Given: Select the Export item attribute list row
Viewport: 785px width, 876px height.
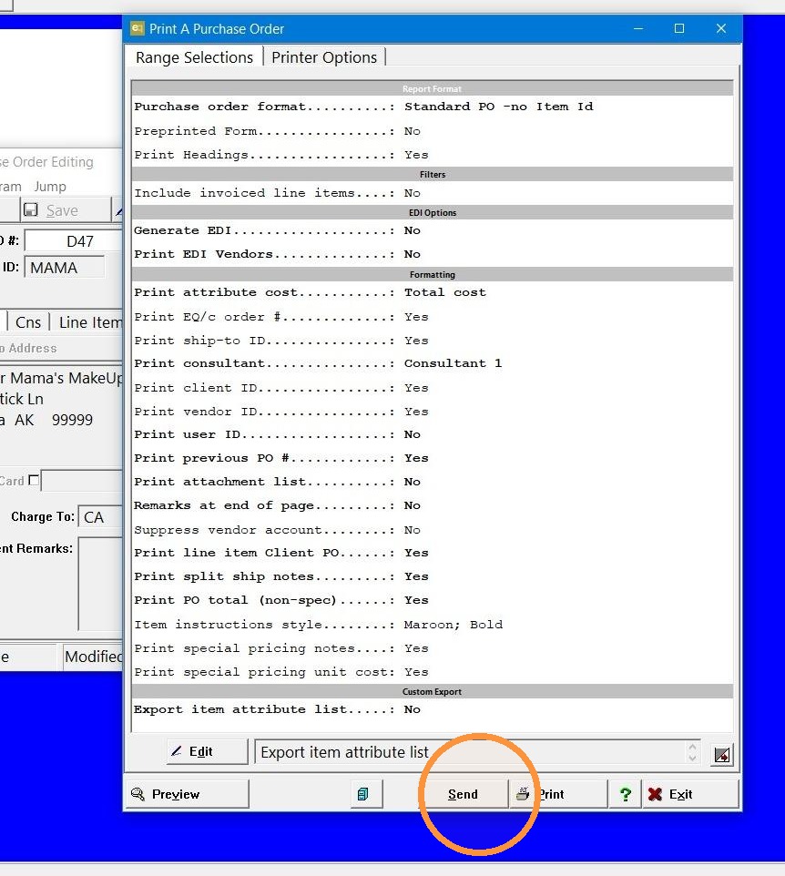Looking at the screenshot, I should pos(433,709).
